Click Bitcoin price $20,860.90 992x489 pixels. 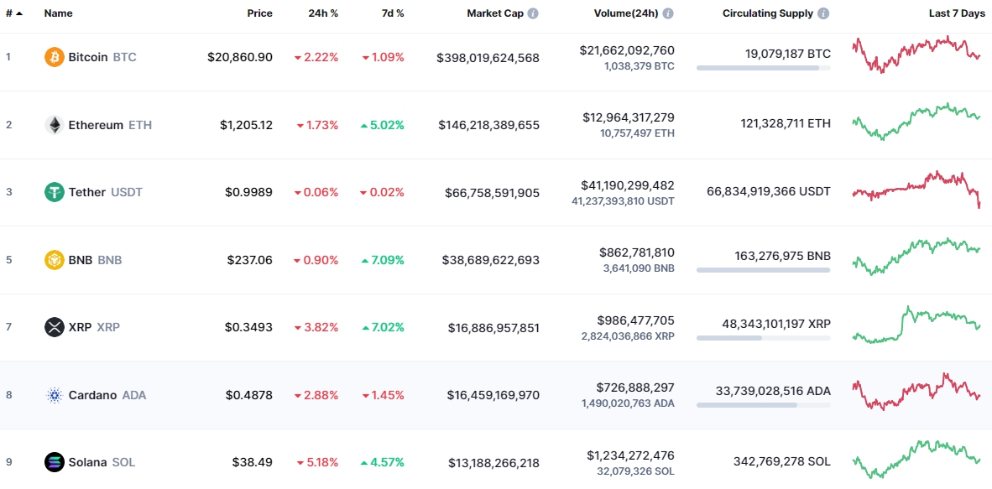pyautogui.click(x=240, y=57)
